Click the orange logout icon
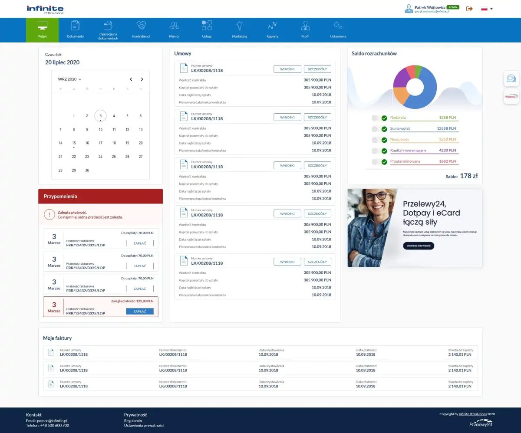Image resolution: width=521 pixels, height=433 pixels. (x=469, y=9)
